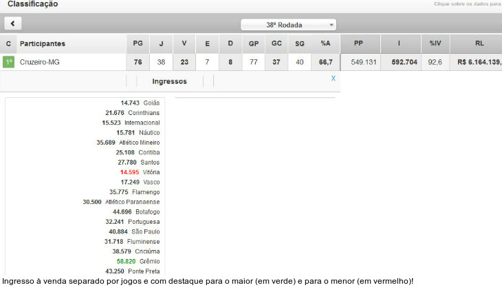Close the Ingressos panel with X

(334, 79)
